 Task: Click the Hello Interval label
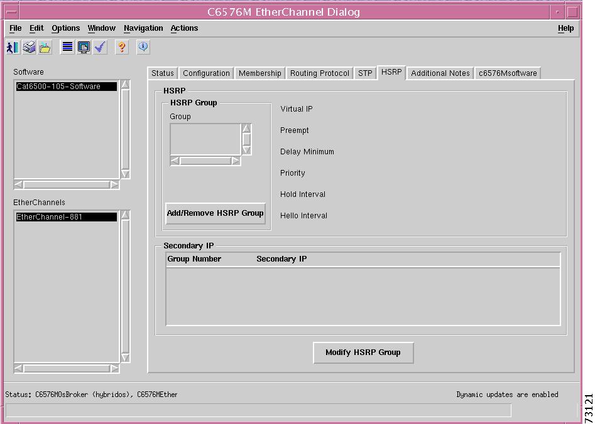[x=303, y=216]
